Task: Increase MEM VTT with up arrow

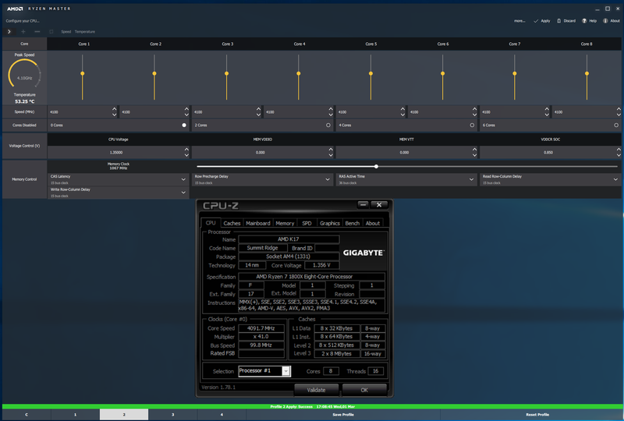Action: pyautogui.click(x=475, y=149)
